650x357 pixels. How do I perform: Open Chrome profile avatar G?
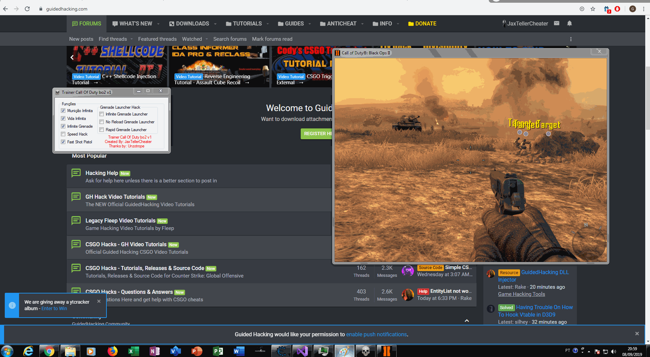point(633,9)
